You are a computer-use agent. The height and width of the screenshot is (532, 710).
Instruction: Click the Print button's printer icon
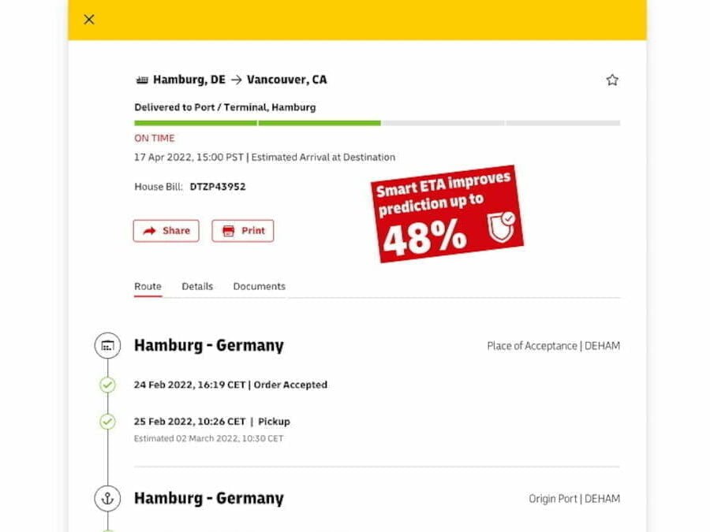tap(229, 231)
